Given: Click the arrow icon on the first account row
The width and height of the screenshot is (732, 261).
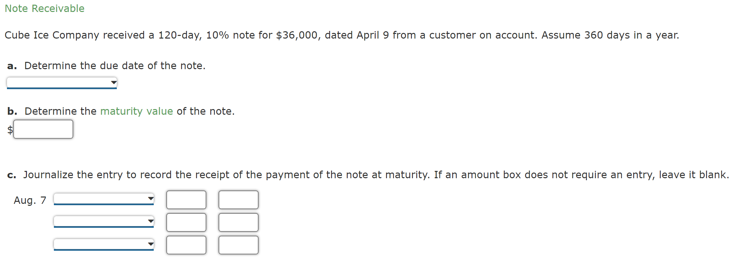Looking at the screenshot, I should pos(150,198).
